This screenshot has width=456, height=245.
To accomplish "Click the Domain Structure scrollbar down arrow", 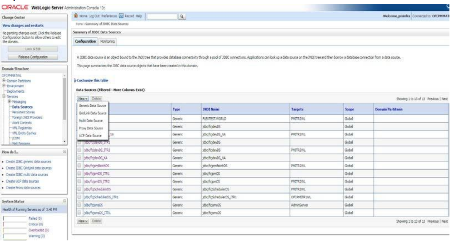I will point(64,142).
